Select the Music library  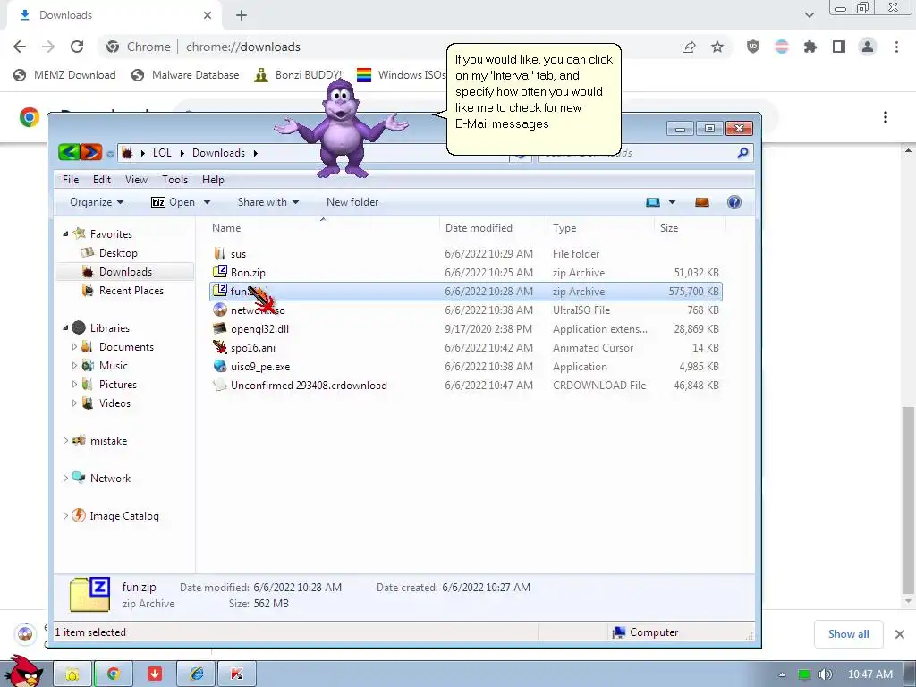click(x=114, y=365)
